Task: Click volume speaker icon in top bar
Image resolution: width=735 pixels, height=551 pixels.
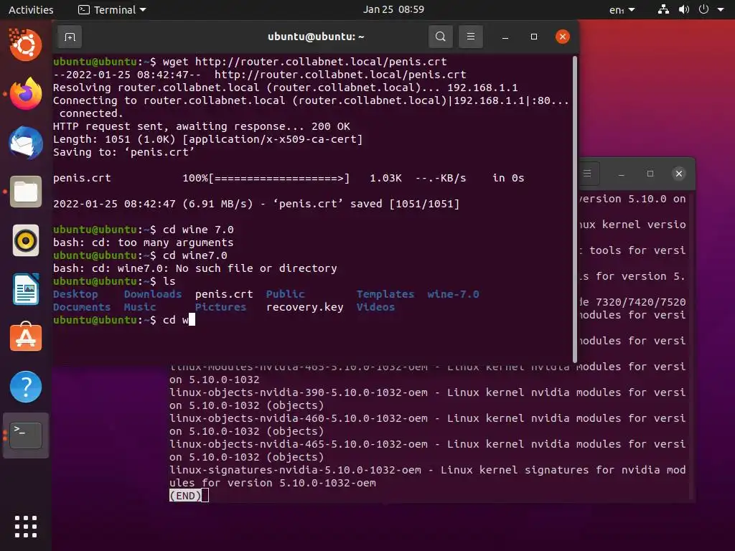Action: [x=684, y=9]
